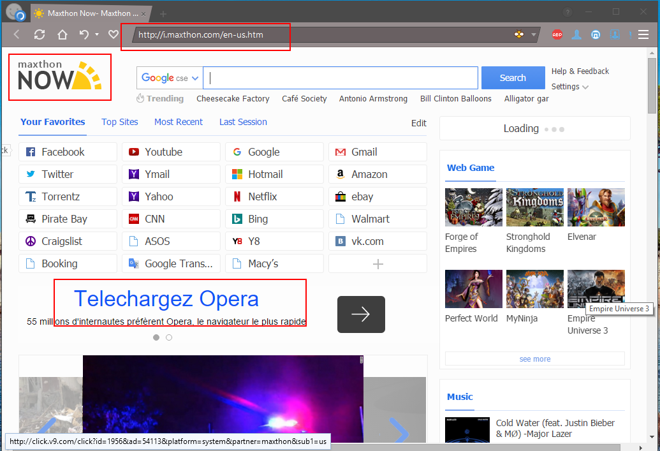Click the vertical page scrollbar thumb
660x451 pixels.
coord(652,85)
